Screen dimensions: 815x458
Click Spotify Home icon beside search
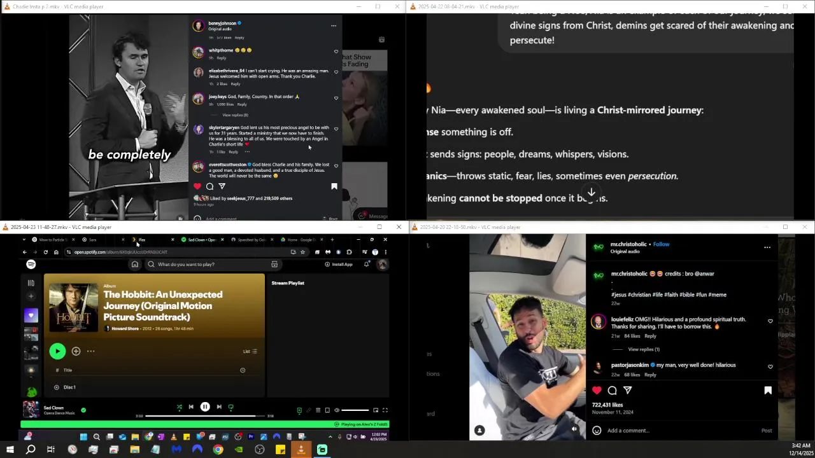pyautogui.click(x=135, y=264)
